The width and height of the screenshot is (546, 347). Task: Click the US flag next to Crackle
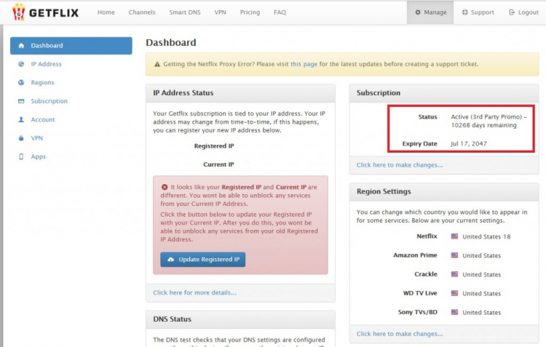pyautogui.click(x=454, y=274)
